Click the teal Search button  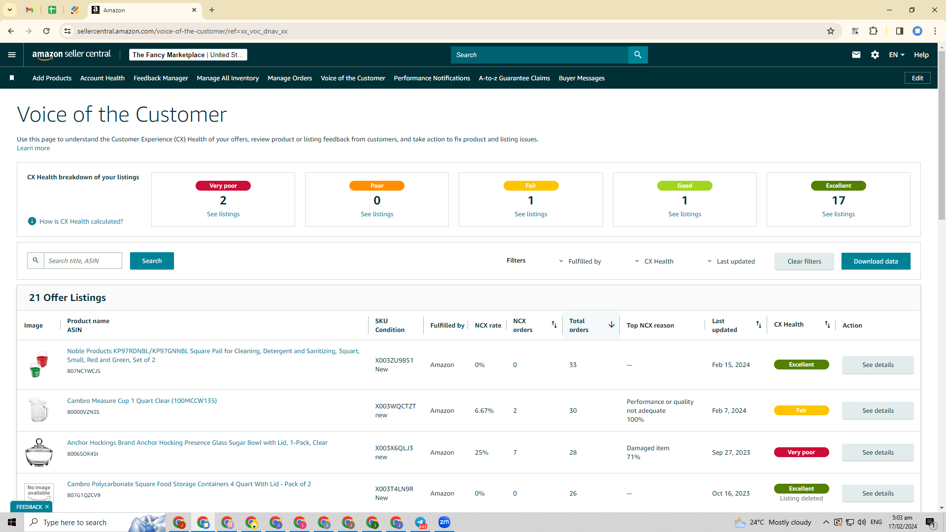coord(152,261)
